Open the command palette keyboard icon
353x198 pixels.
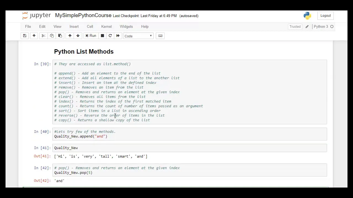point(160,36)
